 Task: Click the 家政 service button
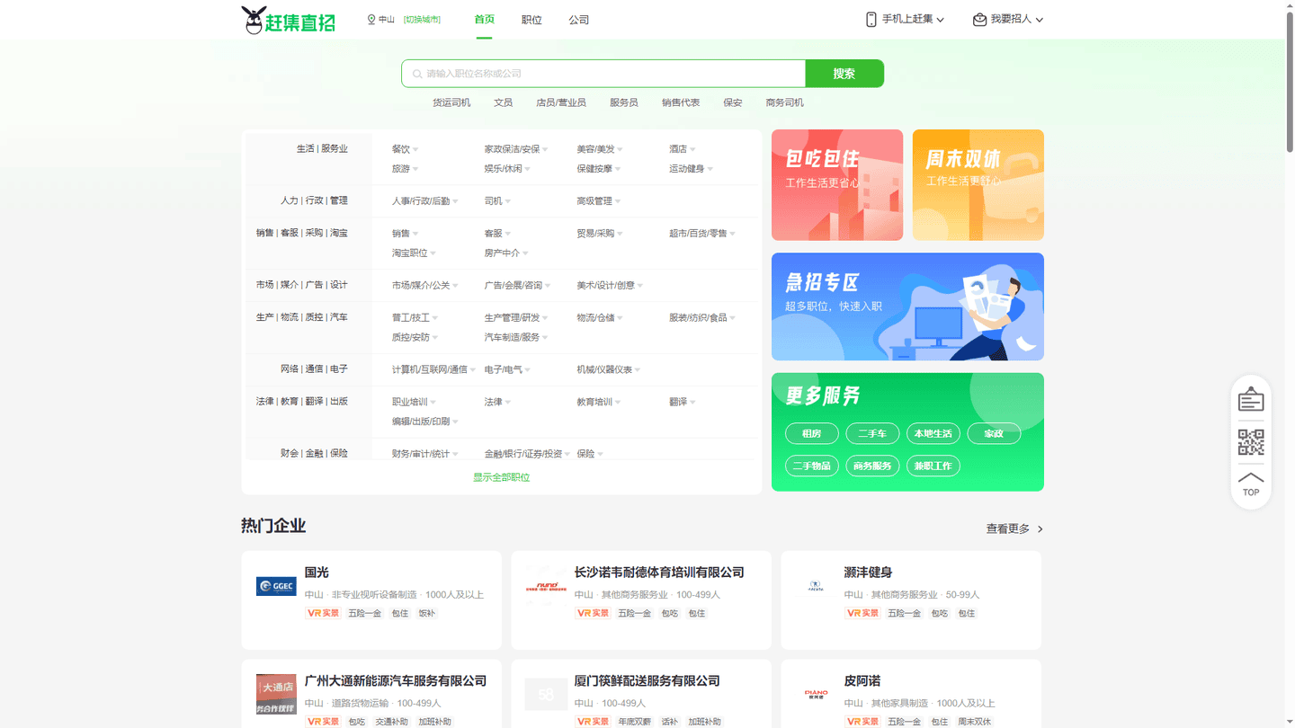(994, 434)
